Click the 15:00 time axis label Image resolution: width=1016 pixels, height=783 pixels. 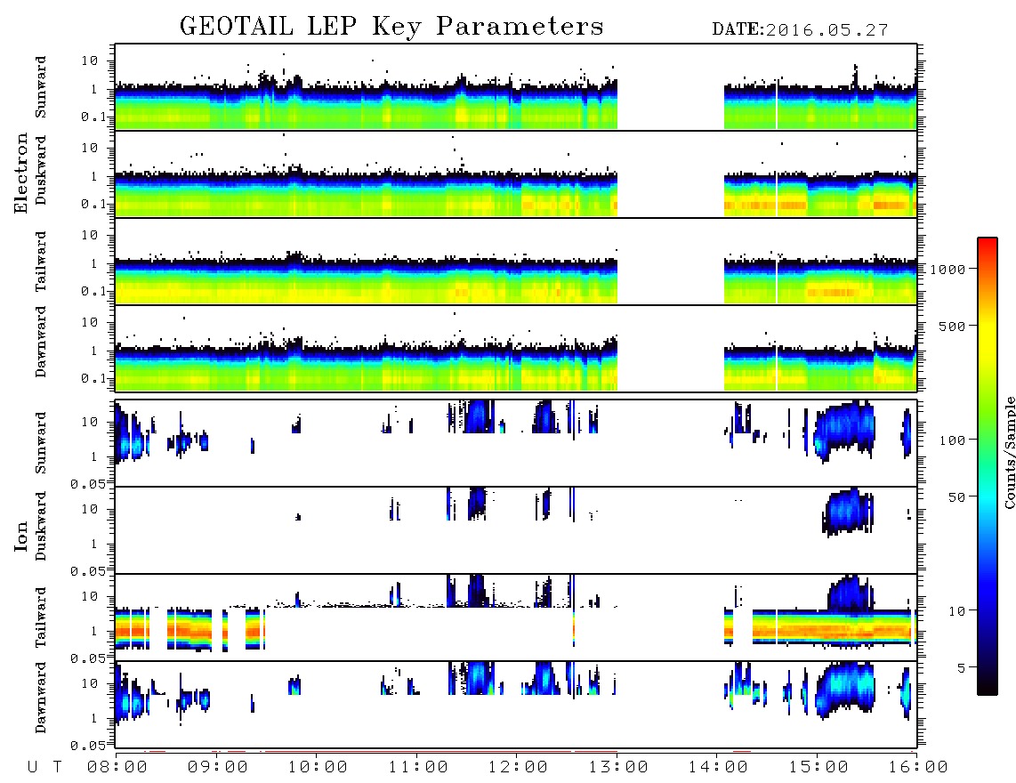(818, 768)
